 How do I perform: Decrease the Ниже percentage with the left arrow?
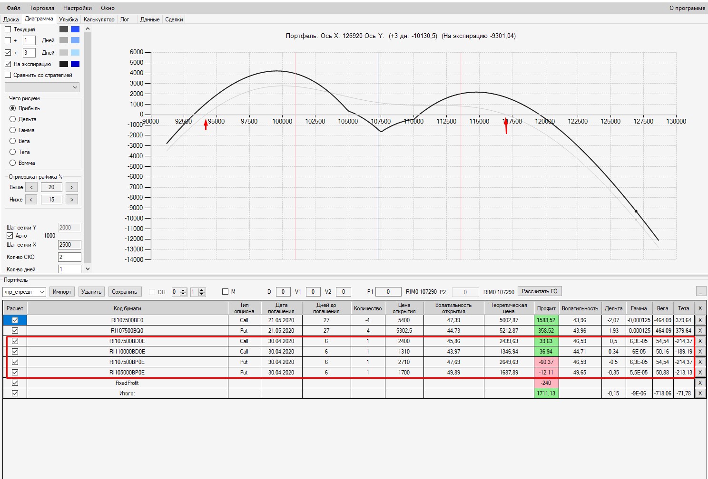pyautogui.click(x=31, y=200)
